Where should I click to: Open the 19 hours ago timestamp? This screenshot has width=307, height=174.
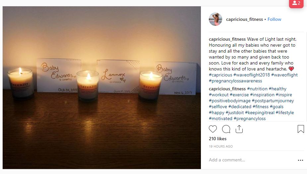pos(221,146)
